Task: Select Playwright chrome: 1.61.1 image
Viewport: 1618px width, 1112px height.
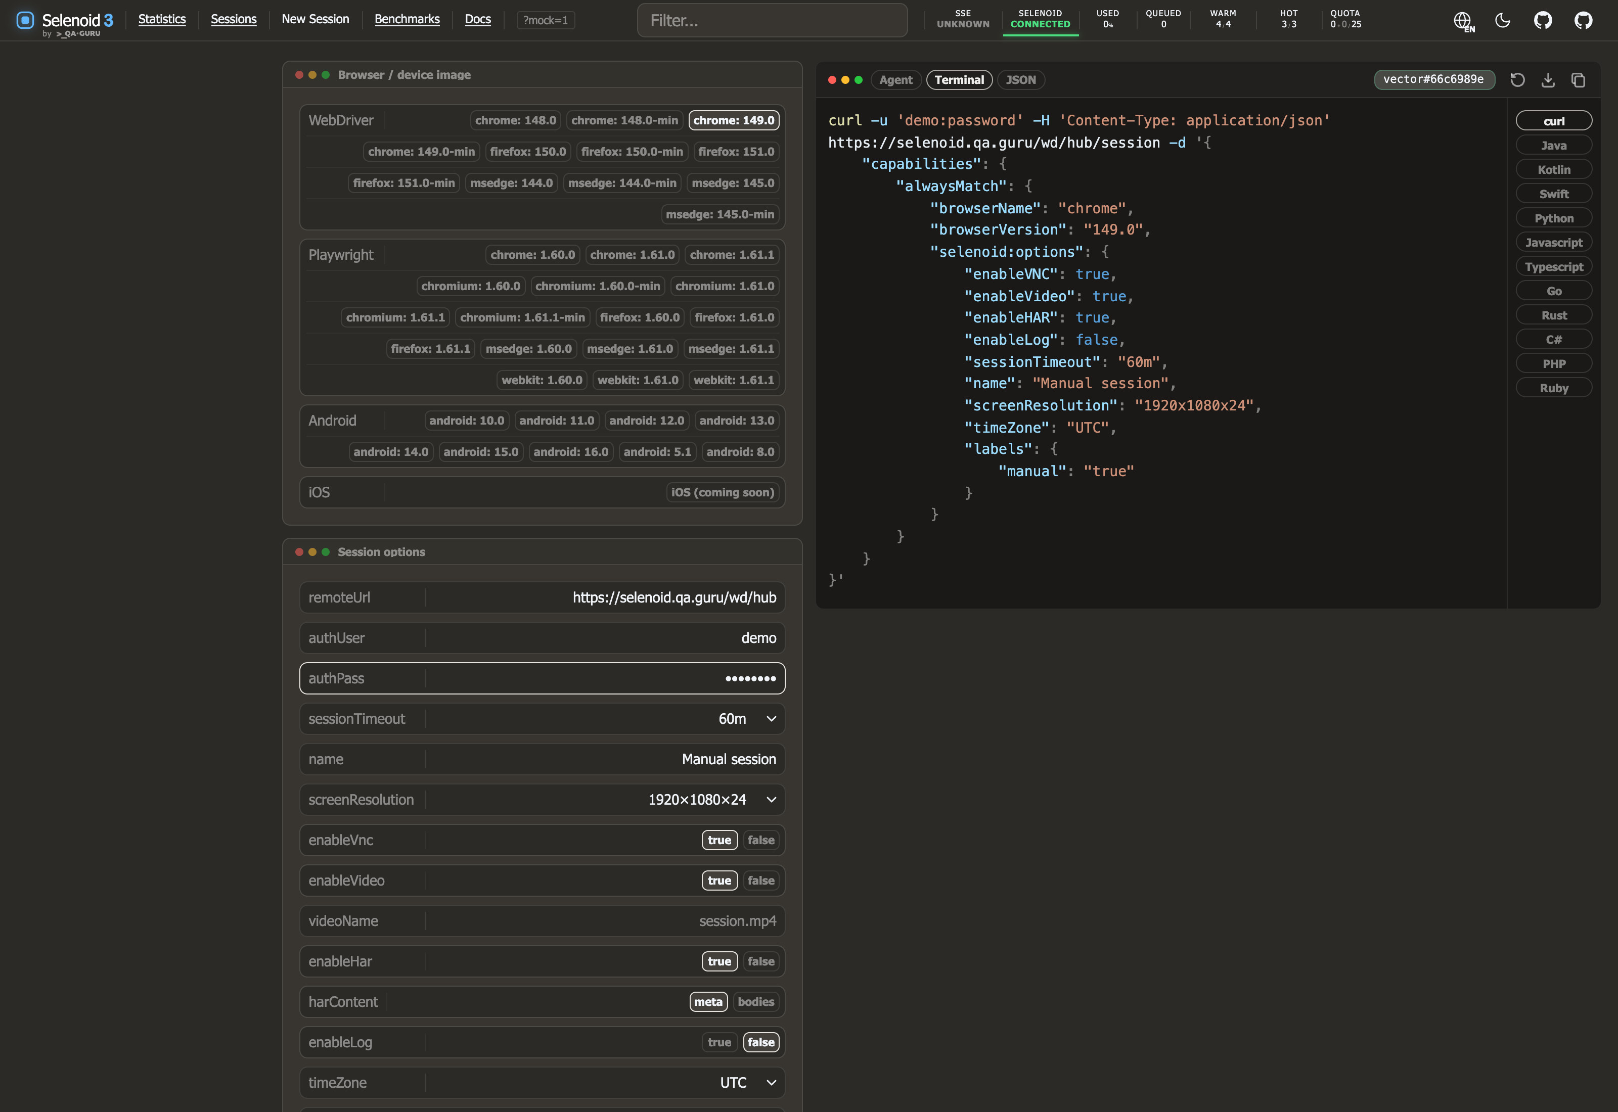Action: tap(732, 255)
